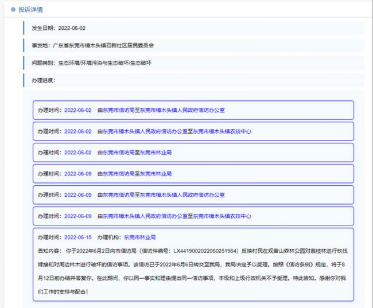Click the 投诉详情 section heading

click(30, 10)
